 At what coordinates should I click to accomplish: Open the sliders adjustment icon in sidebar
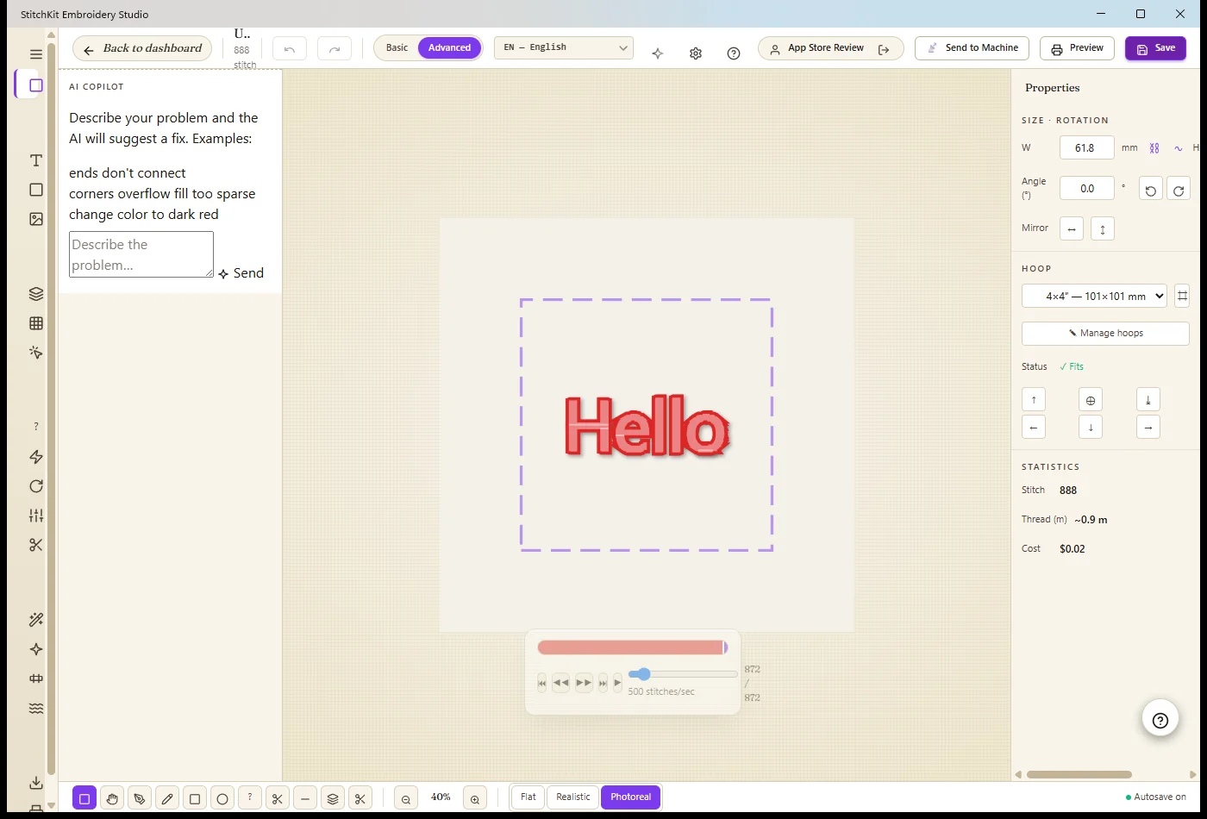35,516
